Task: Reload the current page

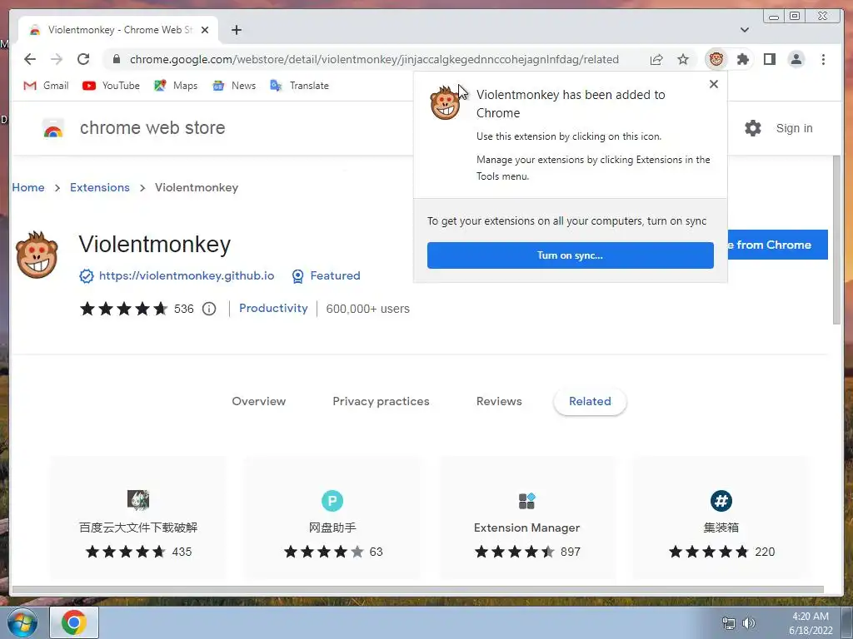Action: pyautogui.click(x=83, y=59)
